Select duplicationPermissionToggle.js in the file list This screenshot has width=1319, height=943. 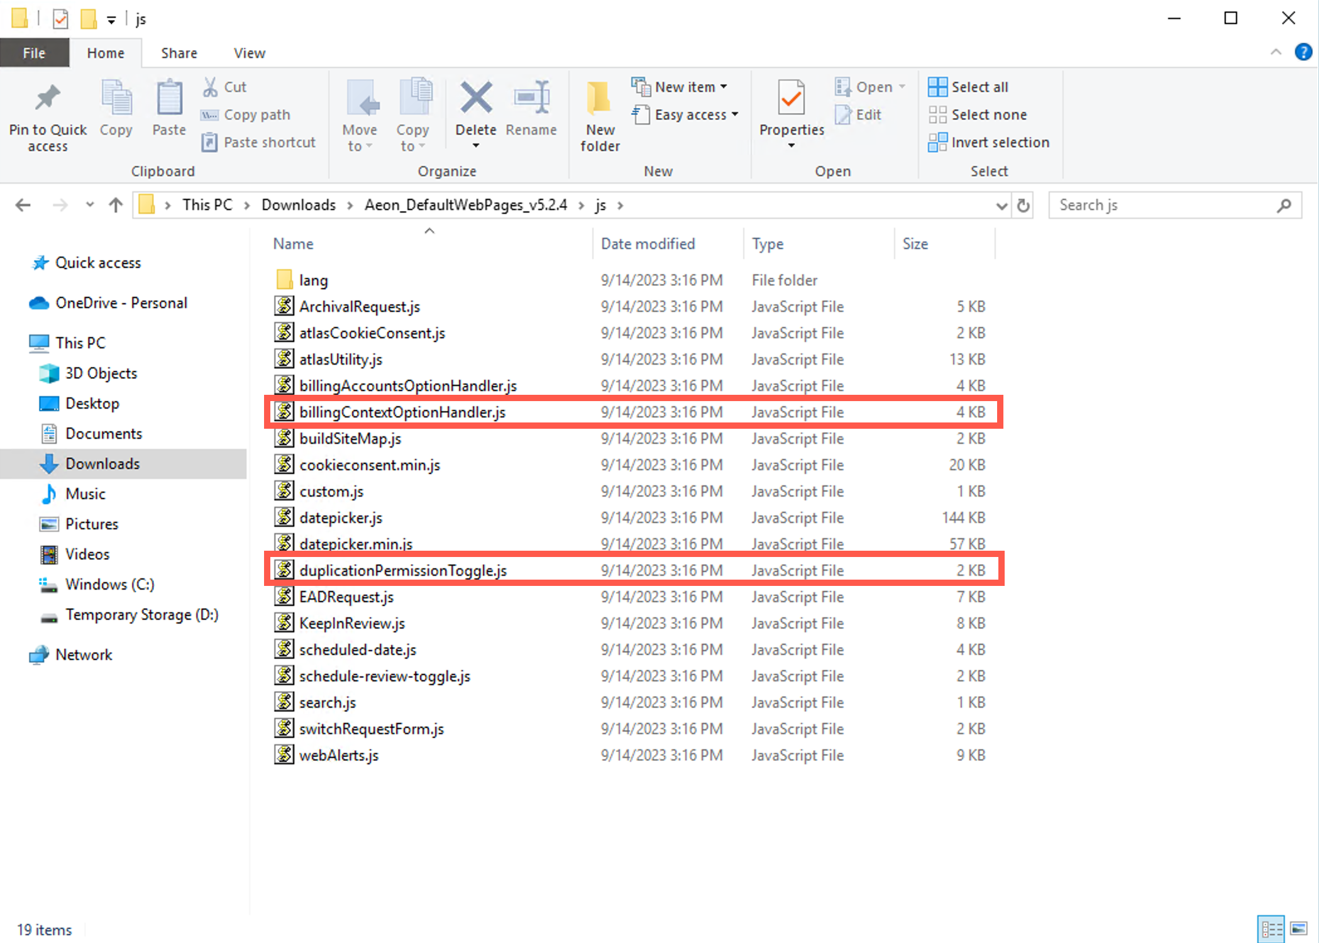coord(403,570)
